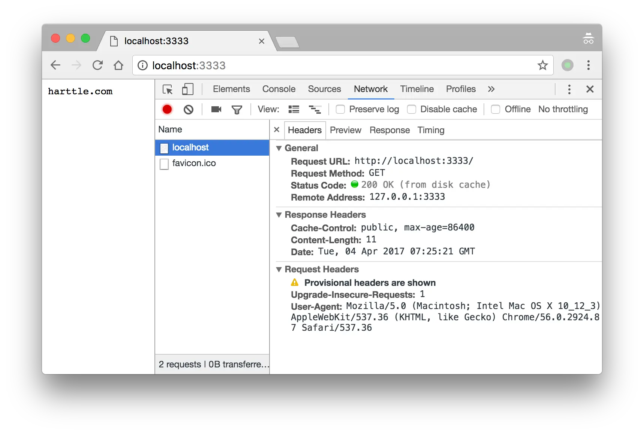Bookmark the page with the star
The image size is (644, 434).
(543, 65)
